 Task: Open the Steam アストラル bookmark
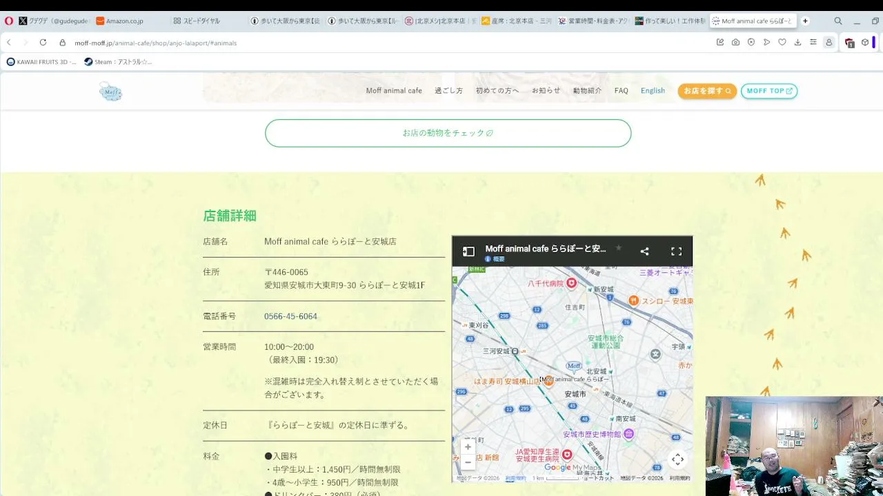(x=118, y=62)
